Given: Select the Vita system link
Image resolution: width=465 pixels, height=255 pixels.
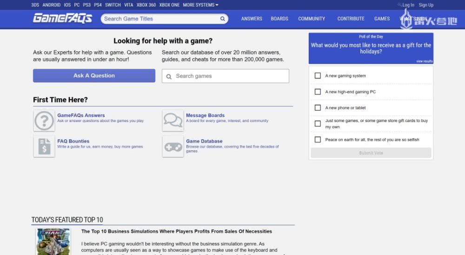Looking at the screenshot, I should pos(128,5).
